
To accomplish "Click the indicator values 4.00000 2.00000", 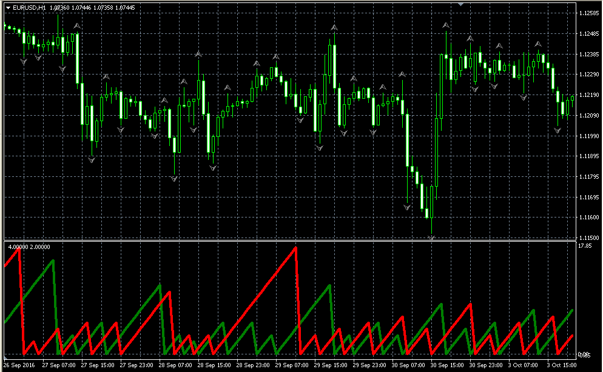I will pos(29,247).
